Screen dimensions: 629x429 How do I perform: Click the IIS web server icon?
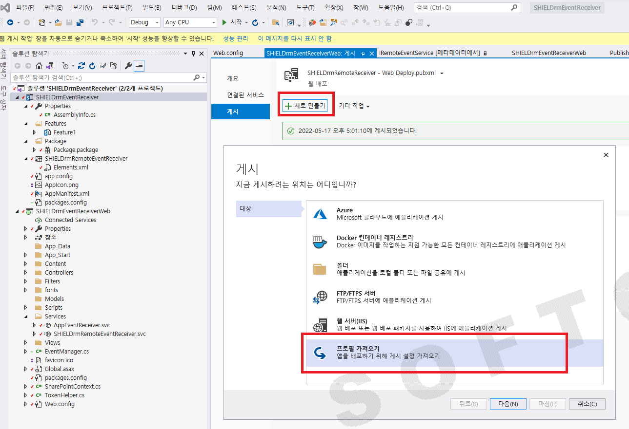(320, 325)
